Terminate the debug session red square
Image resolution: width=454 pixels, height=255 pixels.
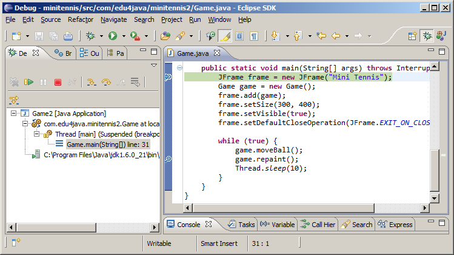pos(58,83)
